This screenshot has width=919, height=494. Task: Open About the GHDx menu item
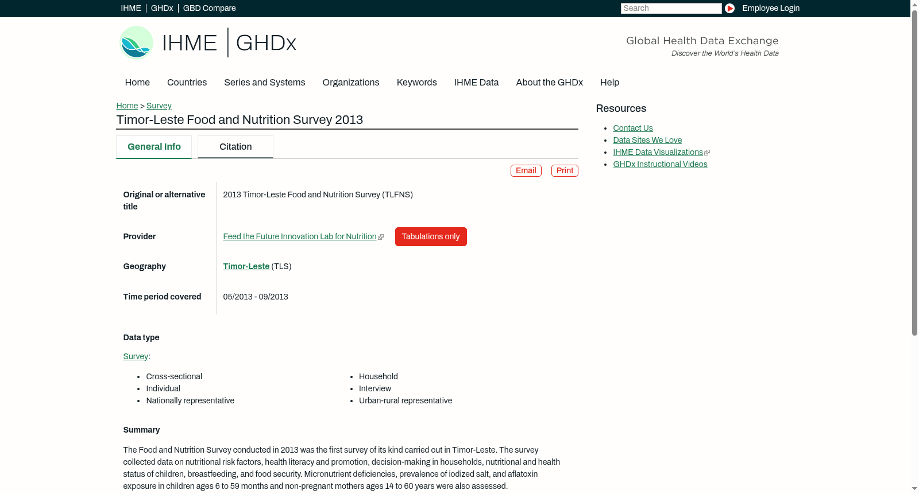pyautogui.click(x=550, y=83)
